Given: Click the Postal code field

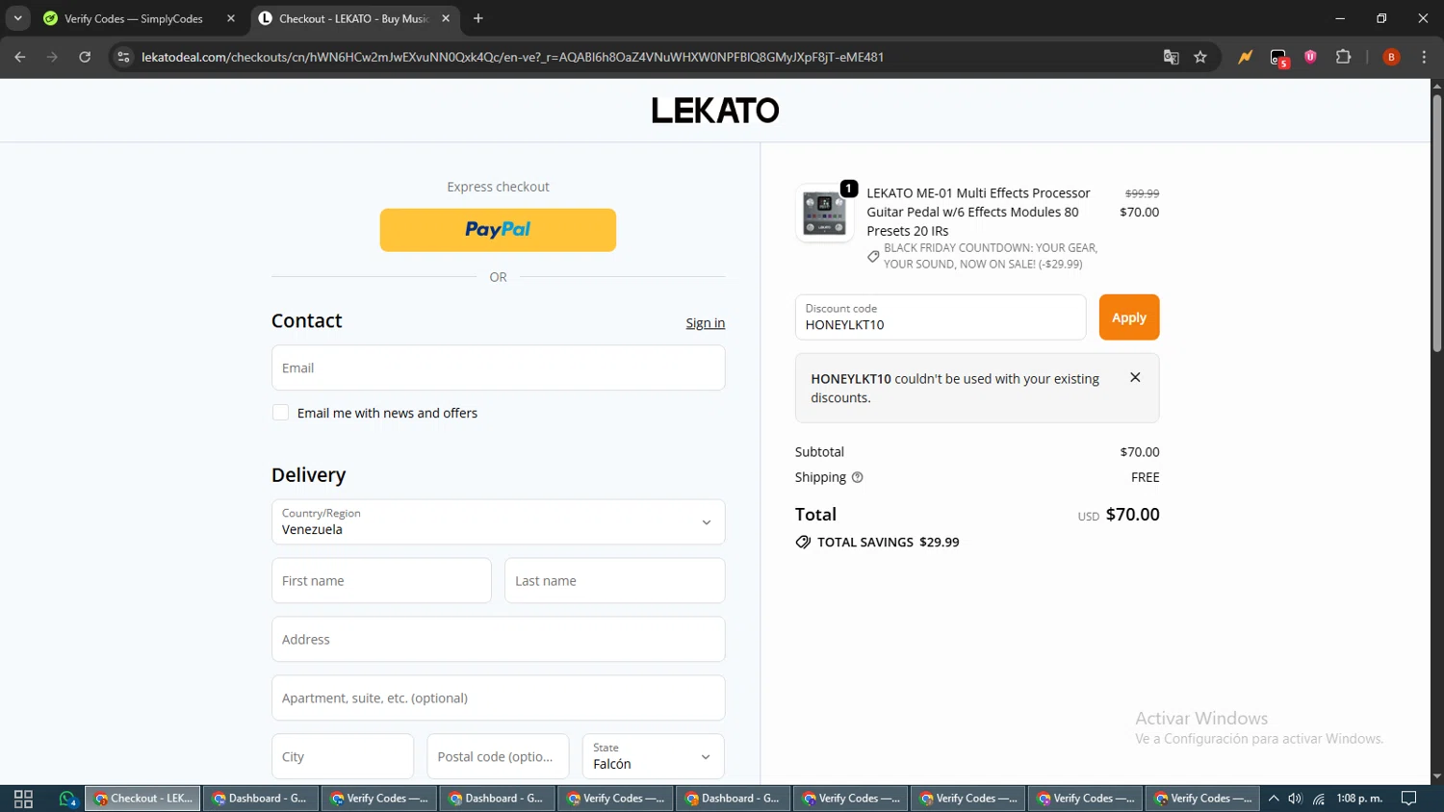Looking at the screenshot, I should point(498,757).
